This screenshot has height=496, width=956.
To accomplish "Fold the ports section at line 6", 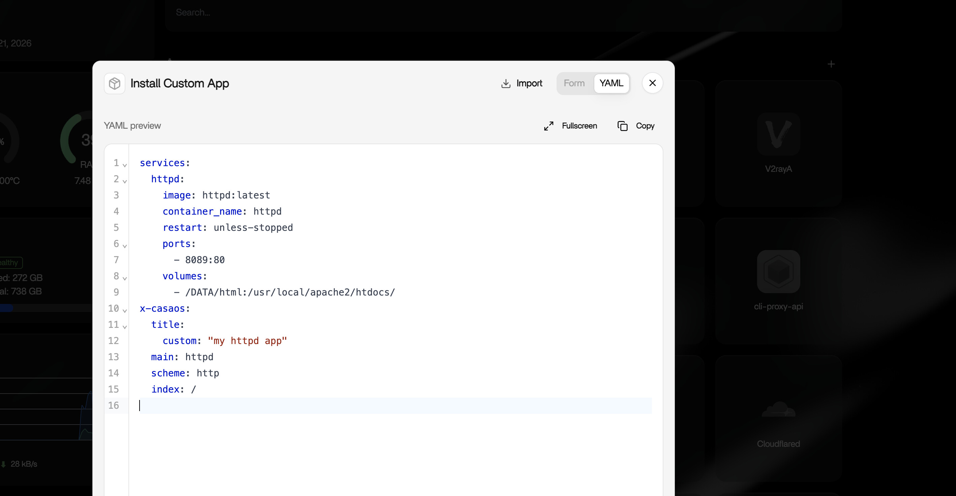I will [x=125, y=246].
